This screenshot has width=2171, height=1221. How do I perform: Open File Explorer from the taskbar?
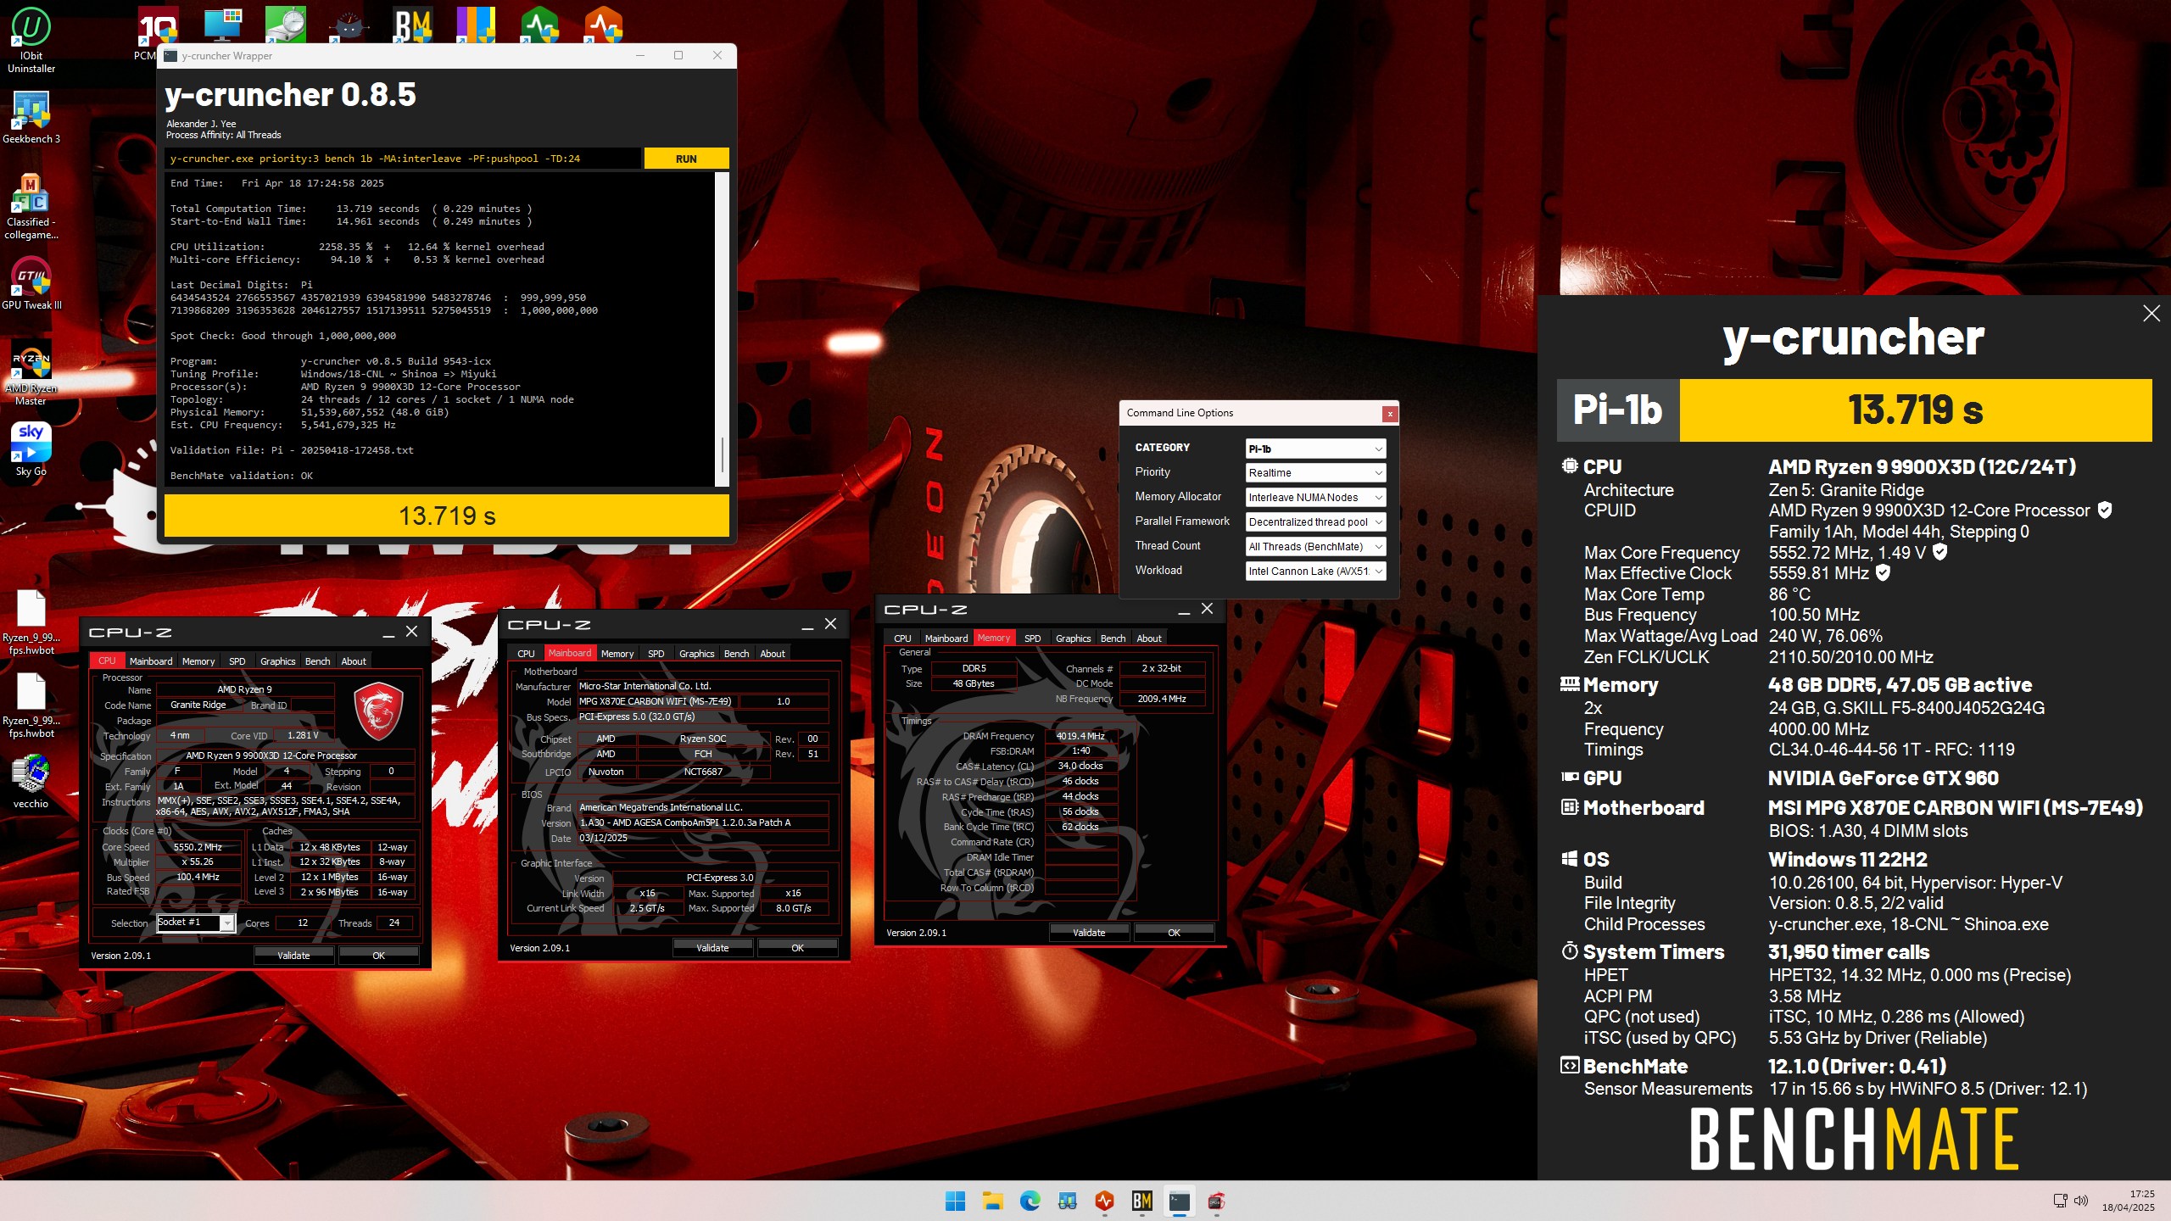tap(992, 1201)
